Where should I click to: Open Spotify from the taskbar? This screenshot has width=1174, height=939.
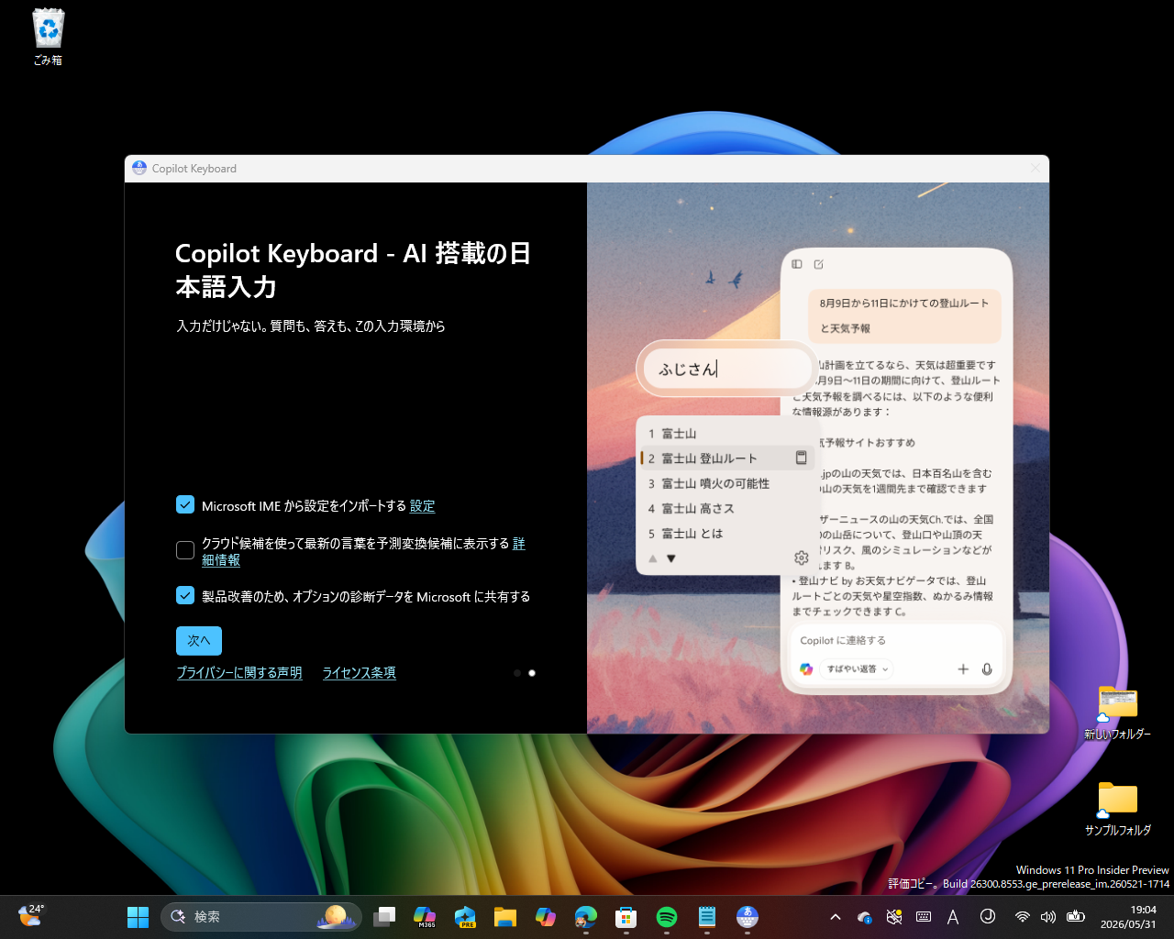tap(667, 916)
